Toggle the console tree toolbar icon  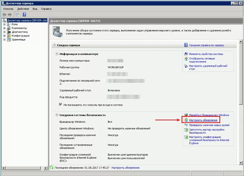(17, 15)
